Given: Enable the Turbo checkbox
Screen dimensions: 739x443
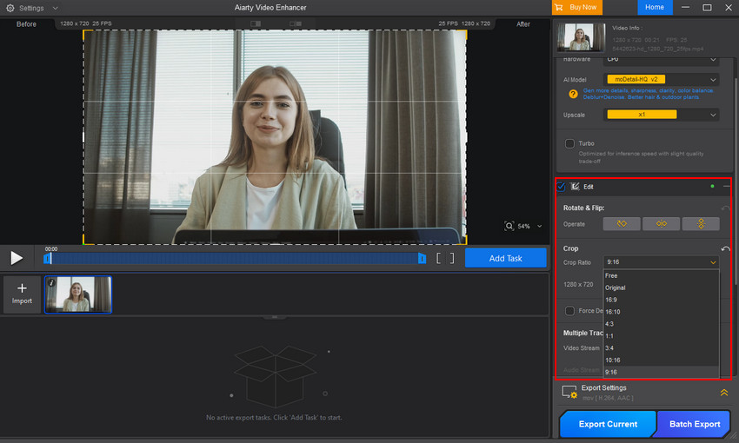Looking at the screenshot, I should click(569, 143).
